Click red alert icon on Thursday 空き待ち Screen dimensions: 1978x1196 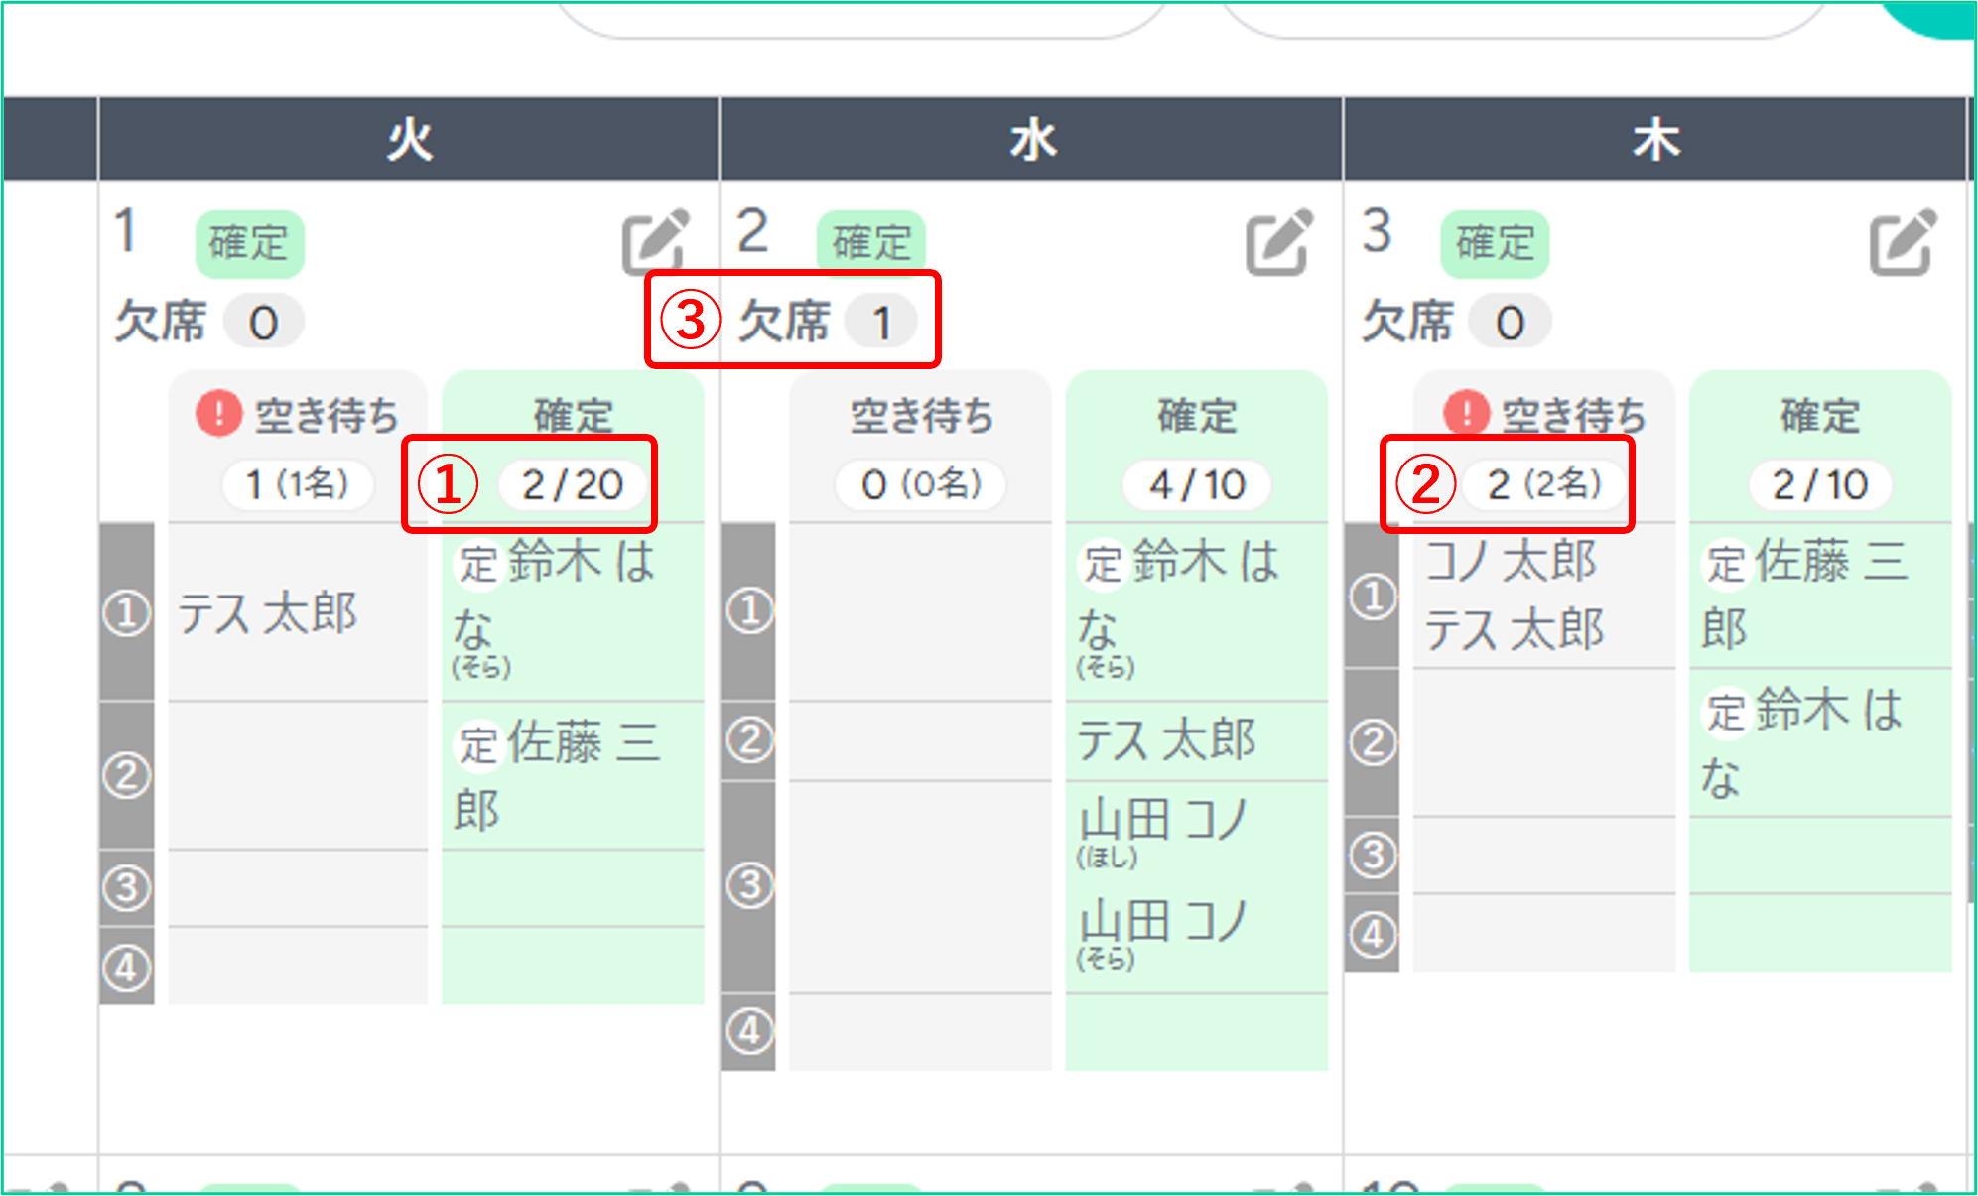point(1466,412)
